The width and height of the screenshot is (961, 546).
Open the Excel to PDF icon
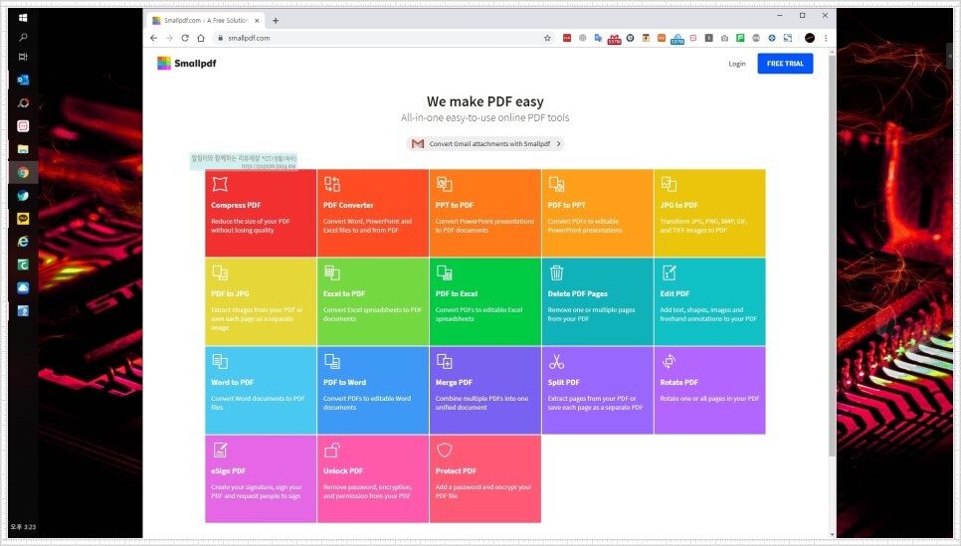pyautogui.click(x=331, y=273)
